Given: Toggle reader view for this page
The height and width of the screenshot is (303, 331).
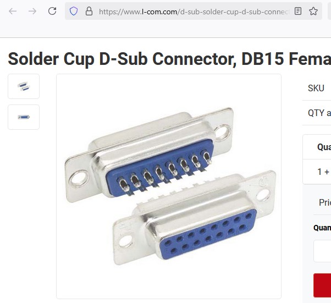Looking at the screenshot, I should click(298, 11).
